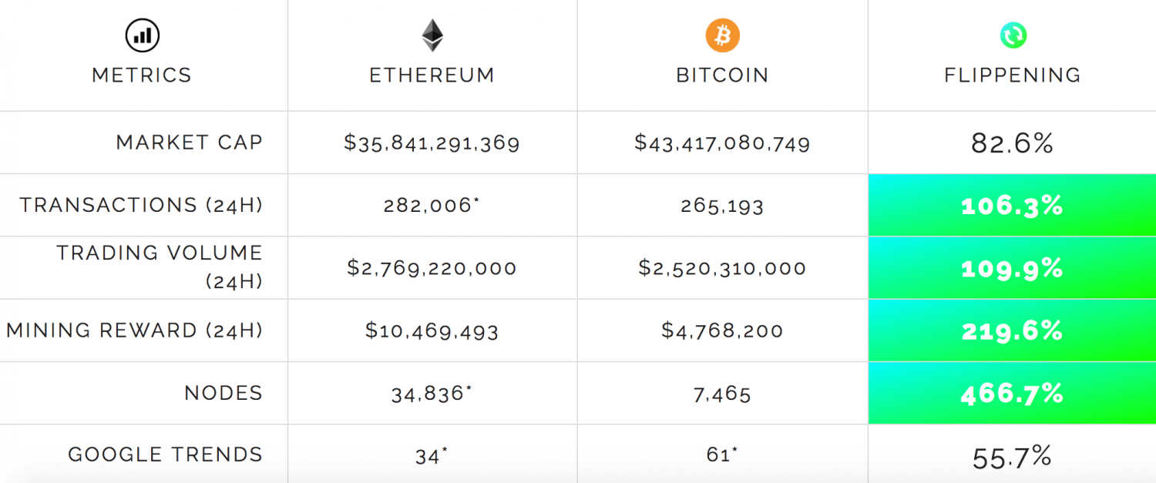This screenshot has width=1156, height=483.
Task: Click the 82.6% market cap flippening value
Action: point(1012,143)
